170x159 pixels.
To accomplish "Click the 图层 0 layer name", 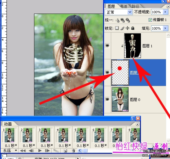I will (x=135, y=99).
